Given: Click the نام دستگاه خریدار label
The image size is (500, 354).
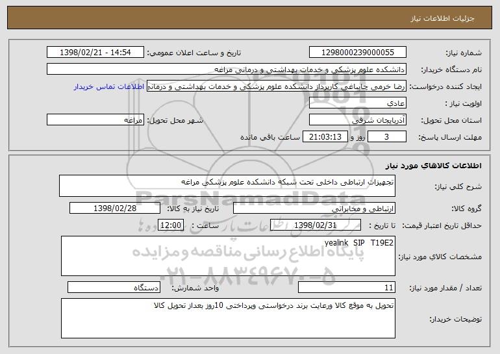Looking at the screenshot, I should (x=451, y=70).
